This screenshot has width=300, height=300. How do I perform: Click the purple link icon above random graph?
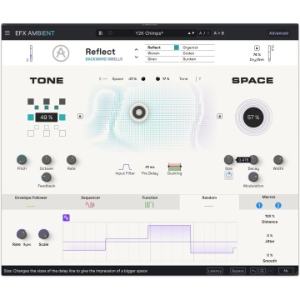[66, 217]
